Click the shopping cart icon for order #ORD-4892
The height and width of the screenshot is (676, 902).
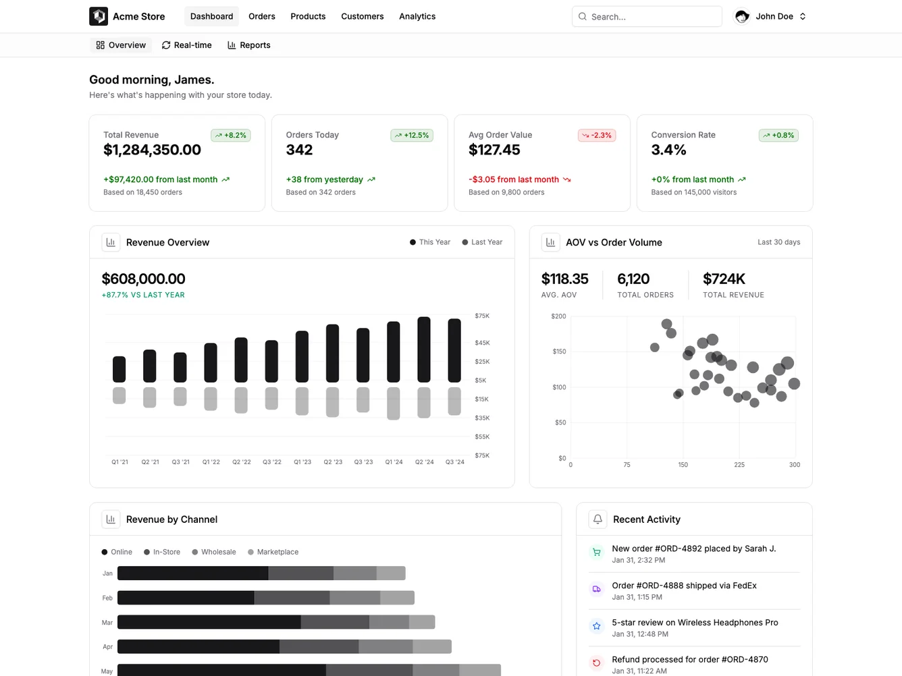596,552
